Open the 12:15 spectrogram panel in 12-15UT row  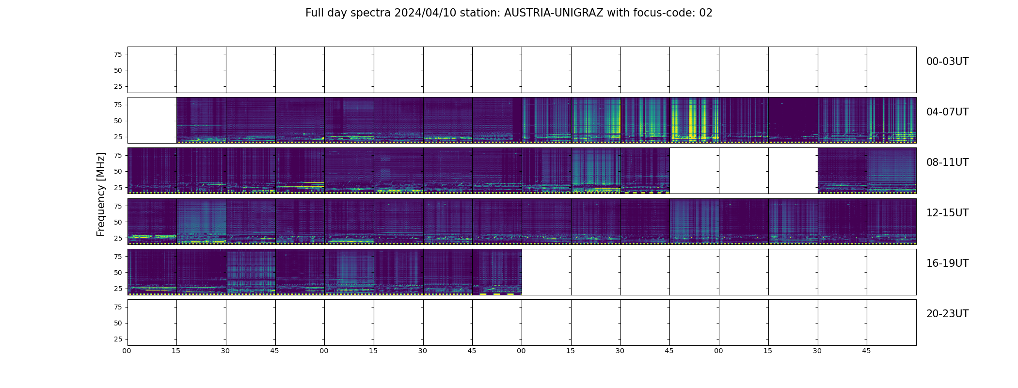(201, 221)
